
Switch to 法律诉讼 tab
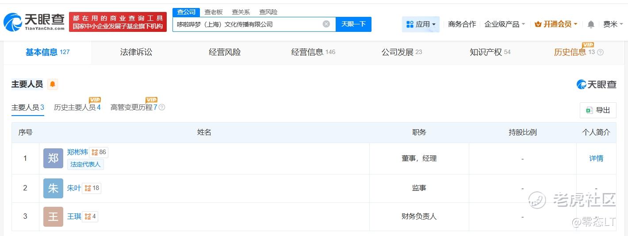pos(136,52)
